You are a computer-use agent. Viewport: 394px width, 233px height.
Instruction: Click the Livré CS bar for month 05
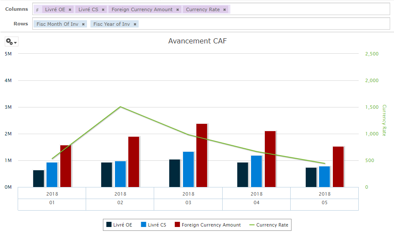point(325,177)
